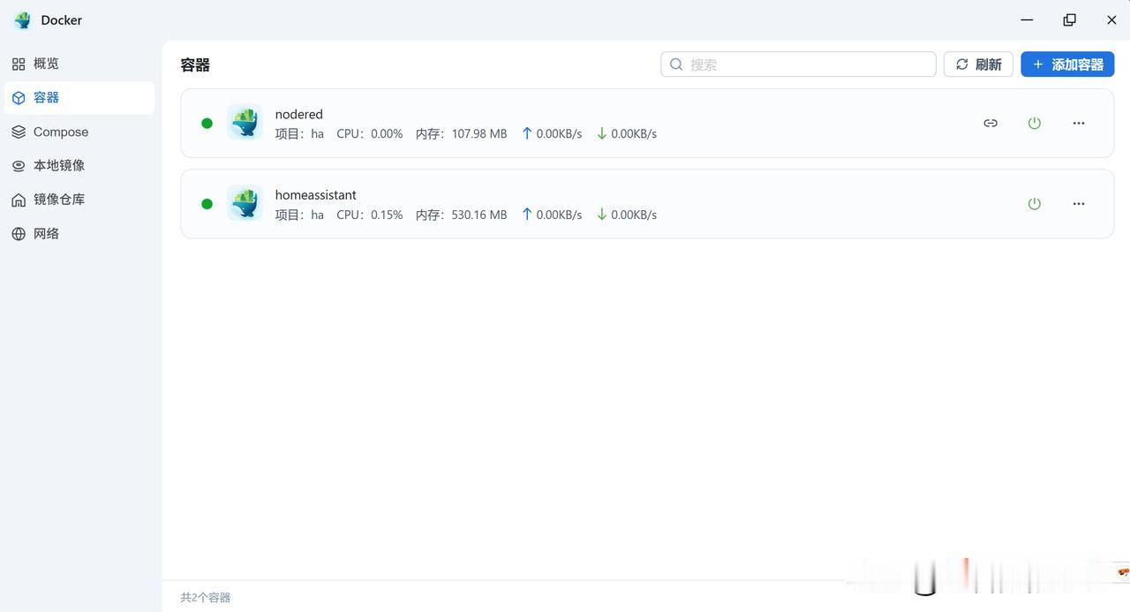Click the nodered container whale icon

point(245,123)
